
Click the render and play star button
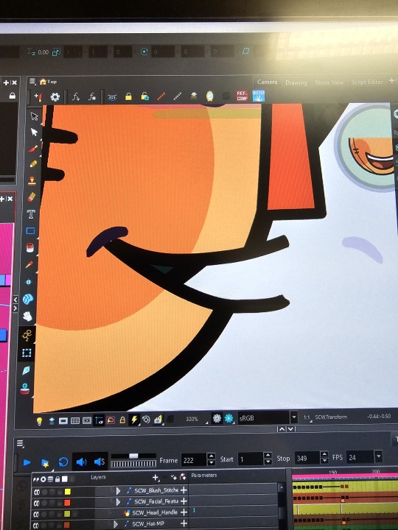tap(45, 463)
